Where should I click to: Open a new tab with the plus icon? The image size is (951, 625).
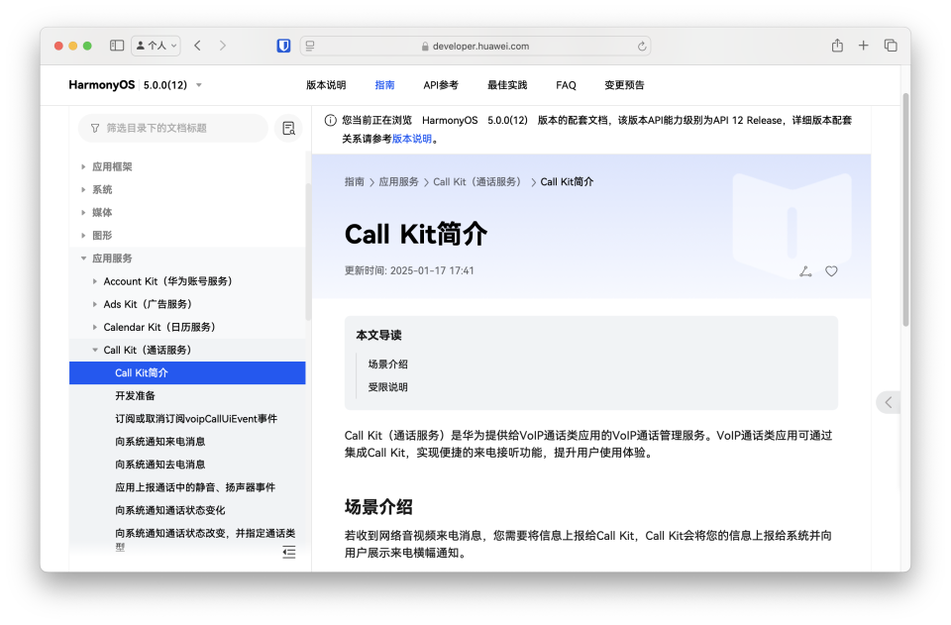click(863, 45)
